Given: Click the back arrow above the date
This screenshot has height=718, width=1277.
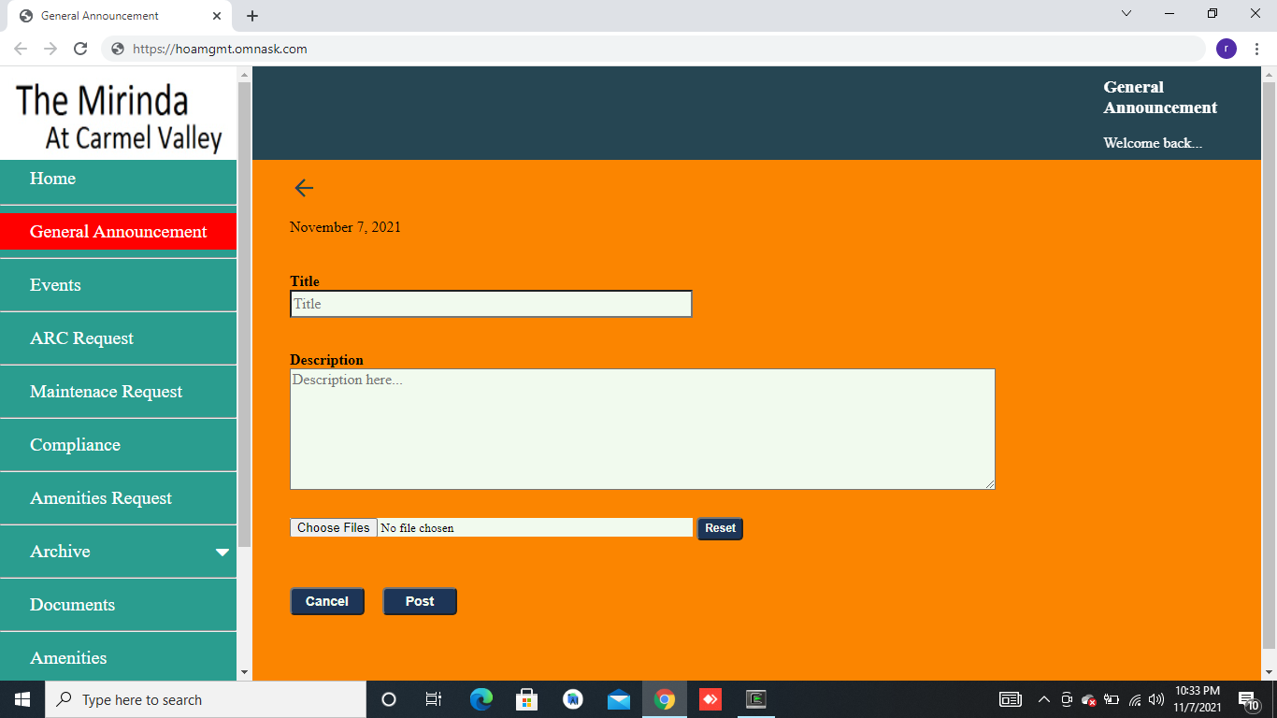Looking at the screenshot, I should click(x=304, y=188).
